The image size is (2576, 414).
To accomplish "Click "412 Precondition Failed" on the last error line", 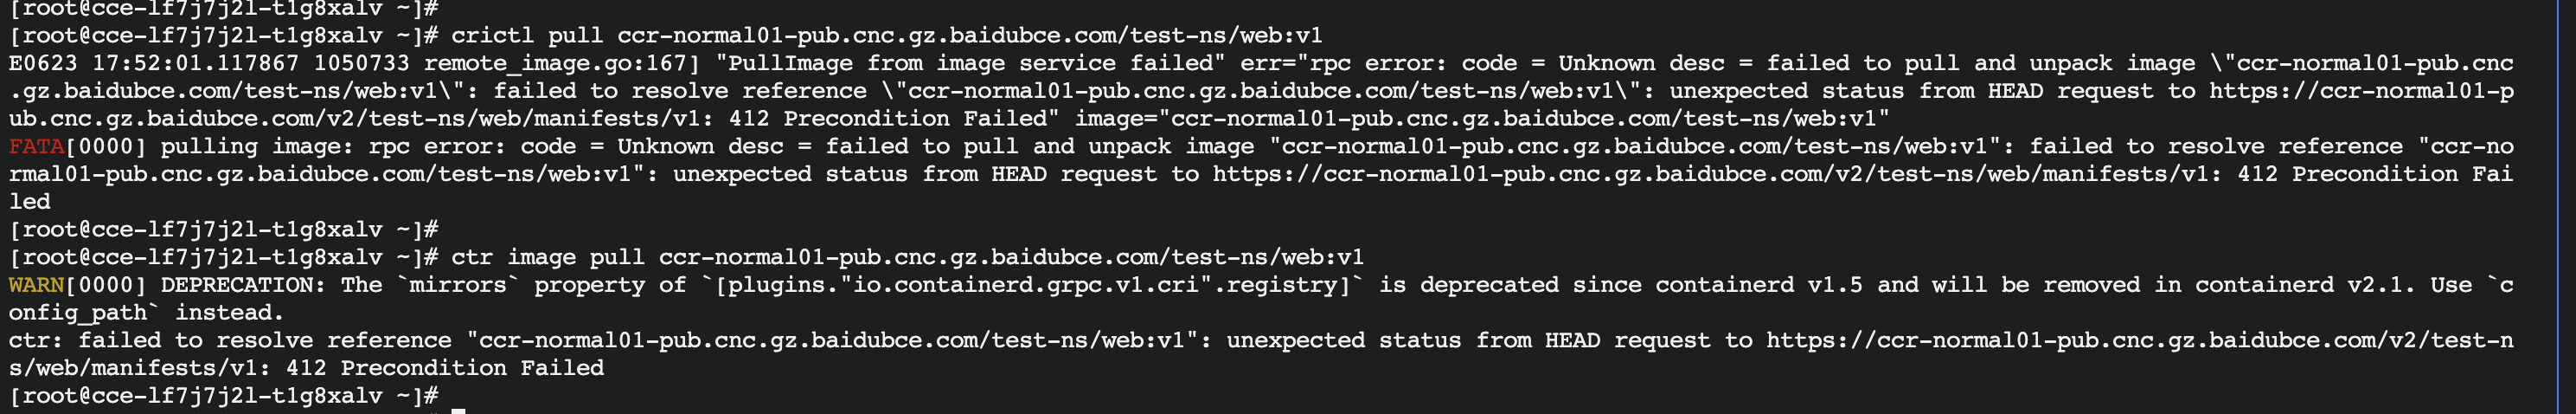I will 445,368.
